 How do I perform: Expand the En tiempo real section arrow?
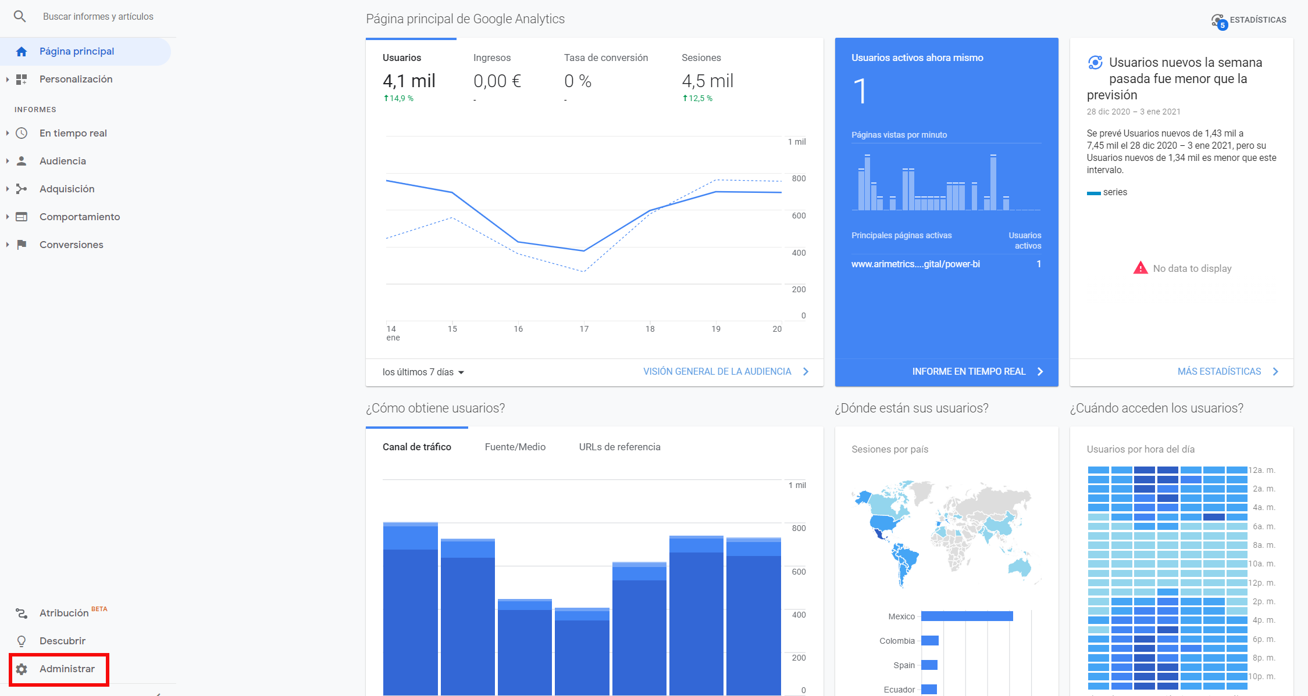pyautogui.click(x=7, y=133)
